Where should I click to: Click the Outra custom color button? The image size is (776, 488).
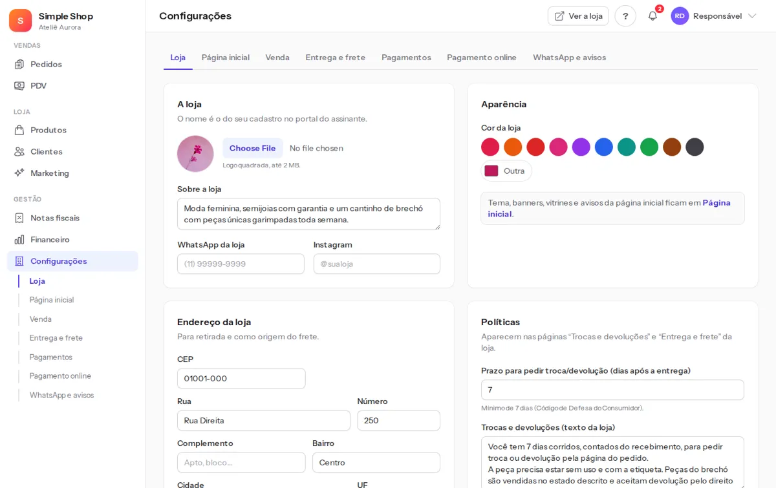point(506,171)
